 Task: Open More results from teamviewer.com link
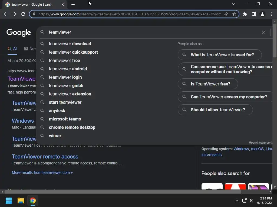click(42, 173)
